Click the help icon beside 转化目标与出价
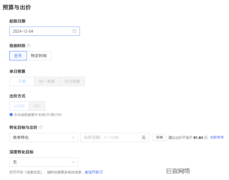The height and width of the screenshot is (180, 229). tap(41, 127)
